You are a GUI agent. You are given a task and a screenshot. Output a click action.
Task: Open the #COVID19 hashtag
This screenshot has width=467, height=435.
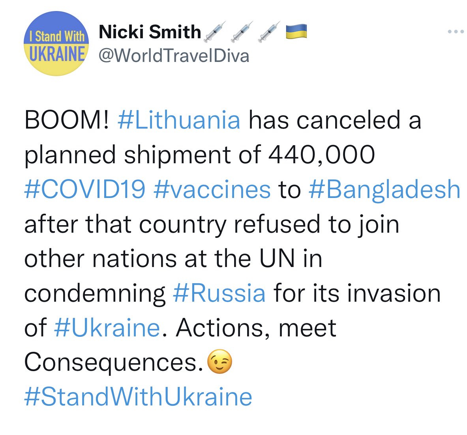pyautogui.click(x=85, y=189)
